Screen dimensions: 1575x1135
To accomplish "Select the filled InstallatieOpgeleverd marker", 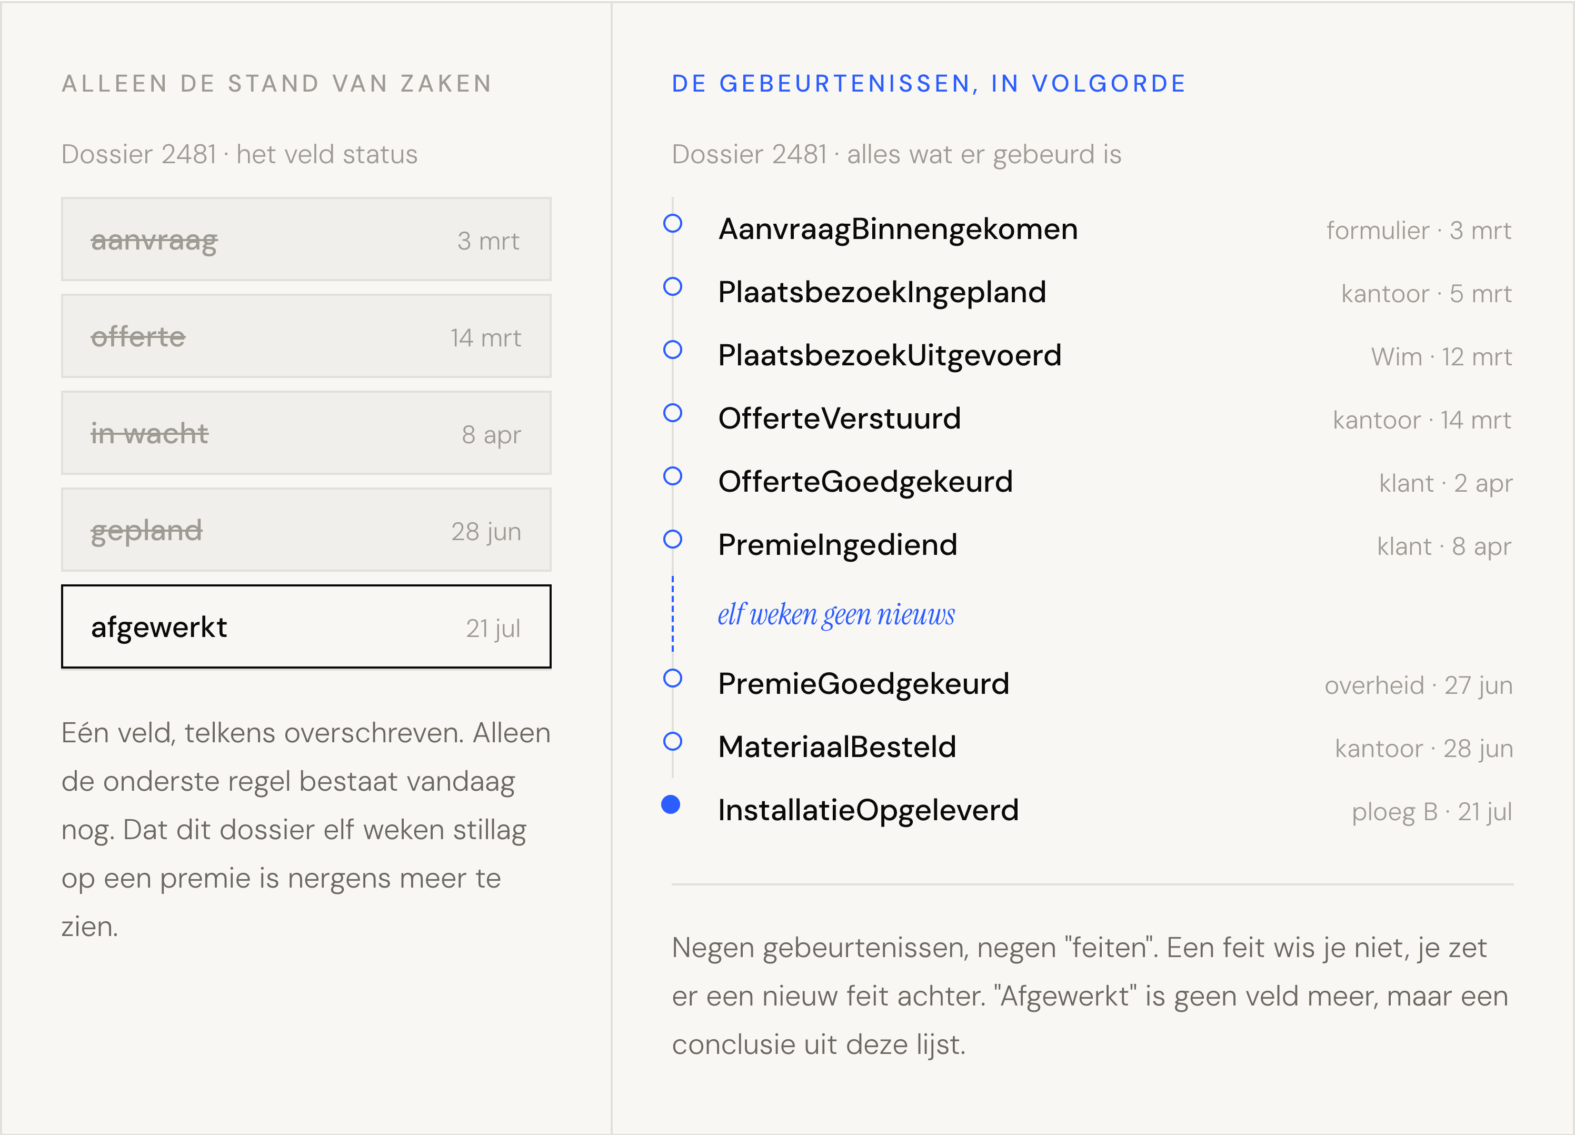I will [671, 804].
